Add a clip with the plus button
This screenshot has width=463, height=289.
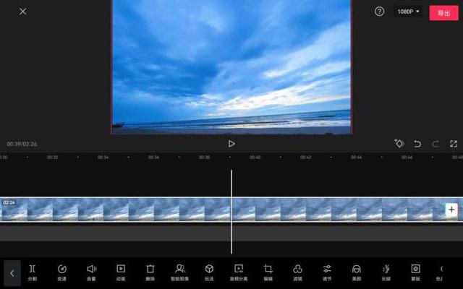(451, 210)
